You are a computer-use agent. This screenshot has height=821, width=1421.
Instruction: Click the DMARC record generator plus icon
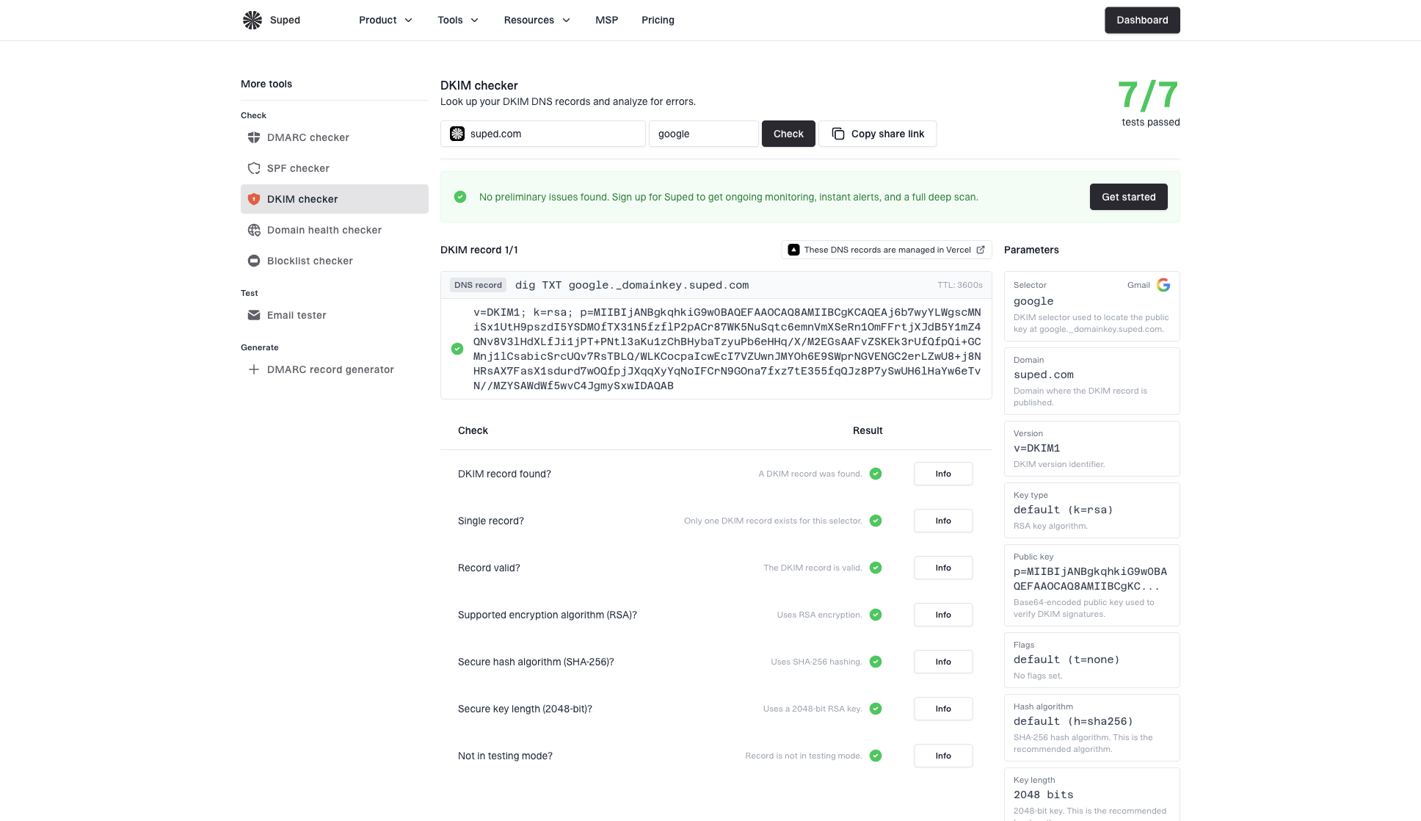[254, 369]
